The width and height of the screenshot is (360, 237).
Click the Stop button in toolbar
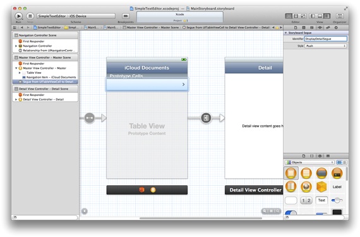30,16
